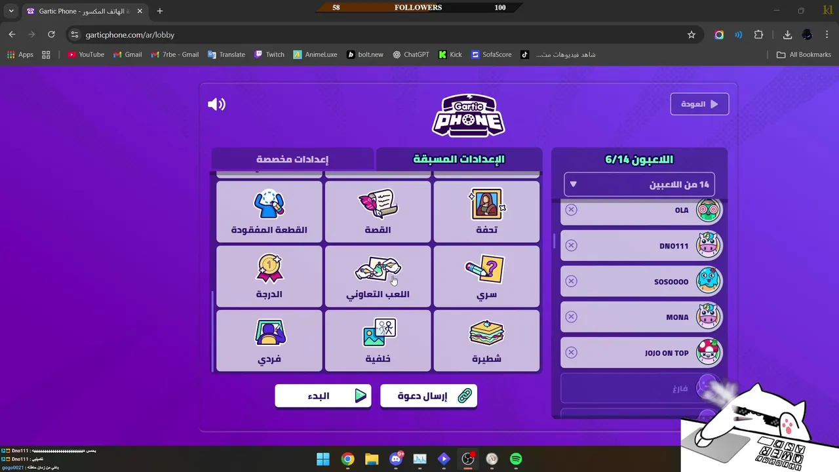Image resolution: width=839 pixels, height=472 pixels.
Task: Open Discord from the taskbar
Action: tap(396, 459)
